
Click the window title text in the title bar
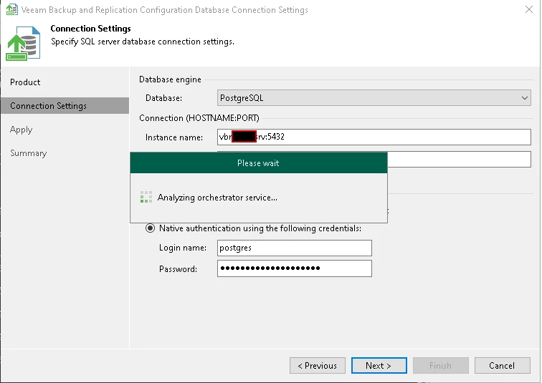(165, 10)
